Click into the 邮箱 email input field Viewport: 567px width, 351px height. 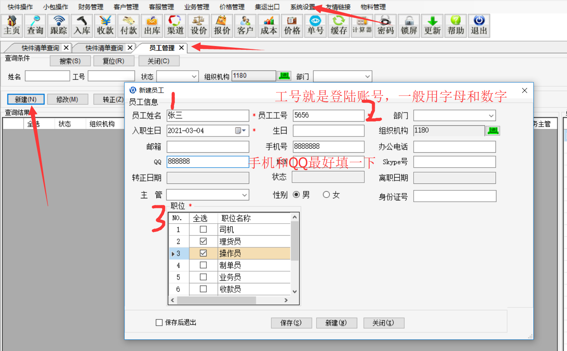click(208, 147)
